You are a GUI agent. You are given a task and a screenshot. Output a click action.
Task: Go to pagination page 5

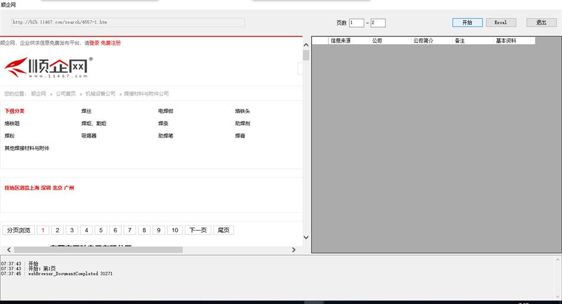[x=101, y=230]
